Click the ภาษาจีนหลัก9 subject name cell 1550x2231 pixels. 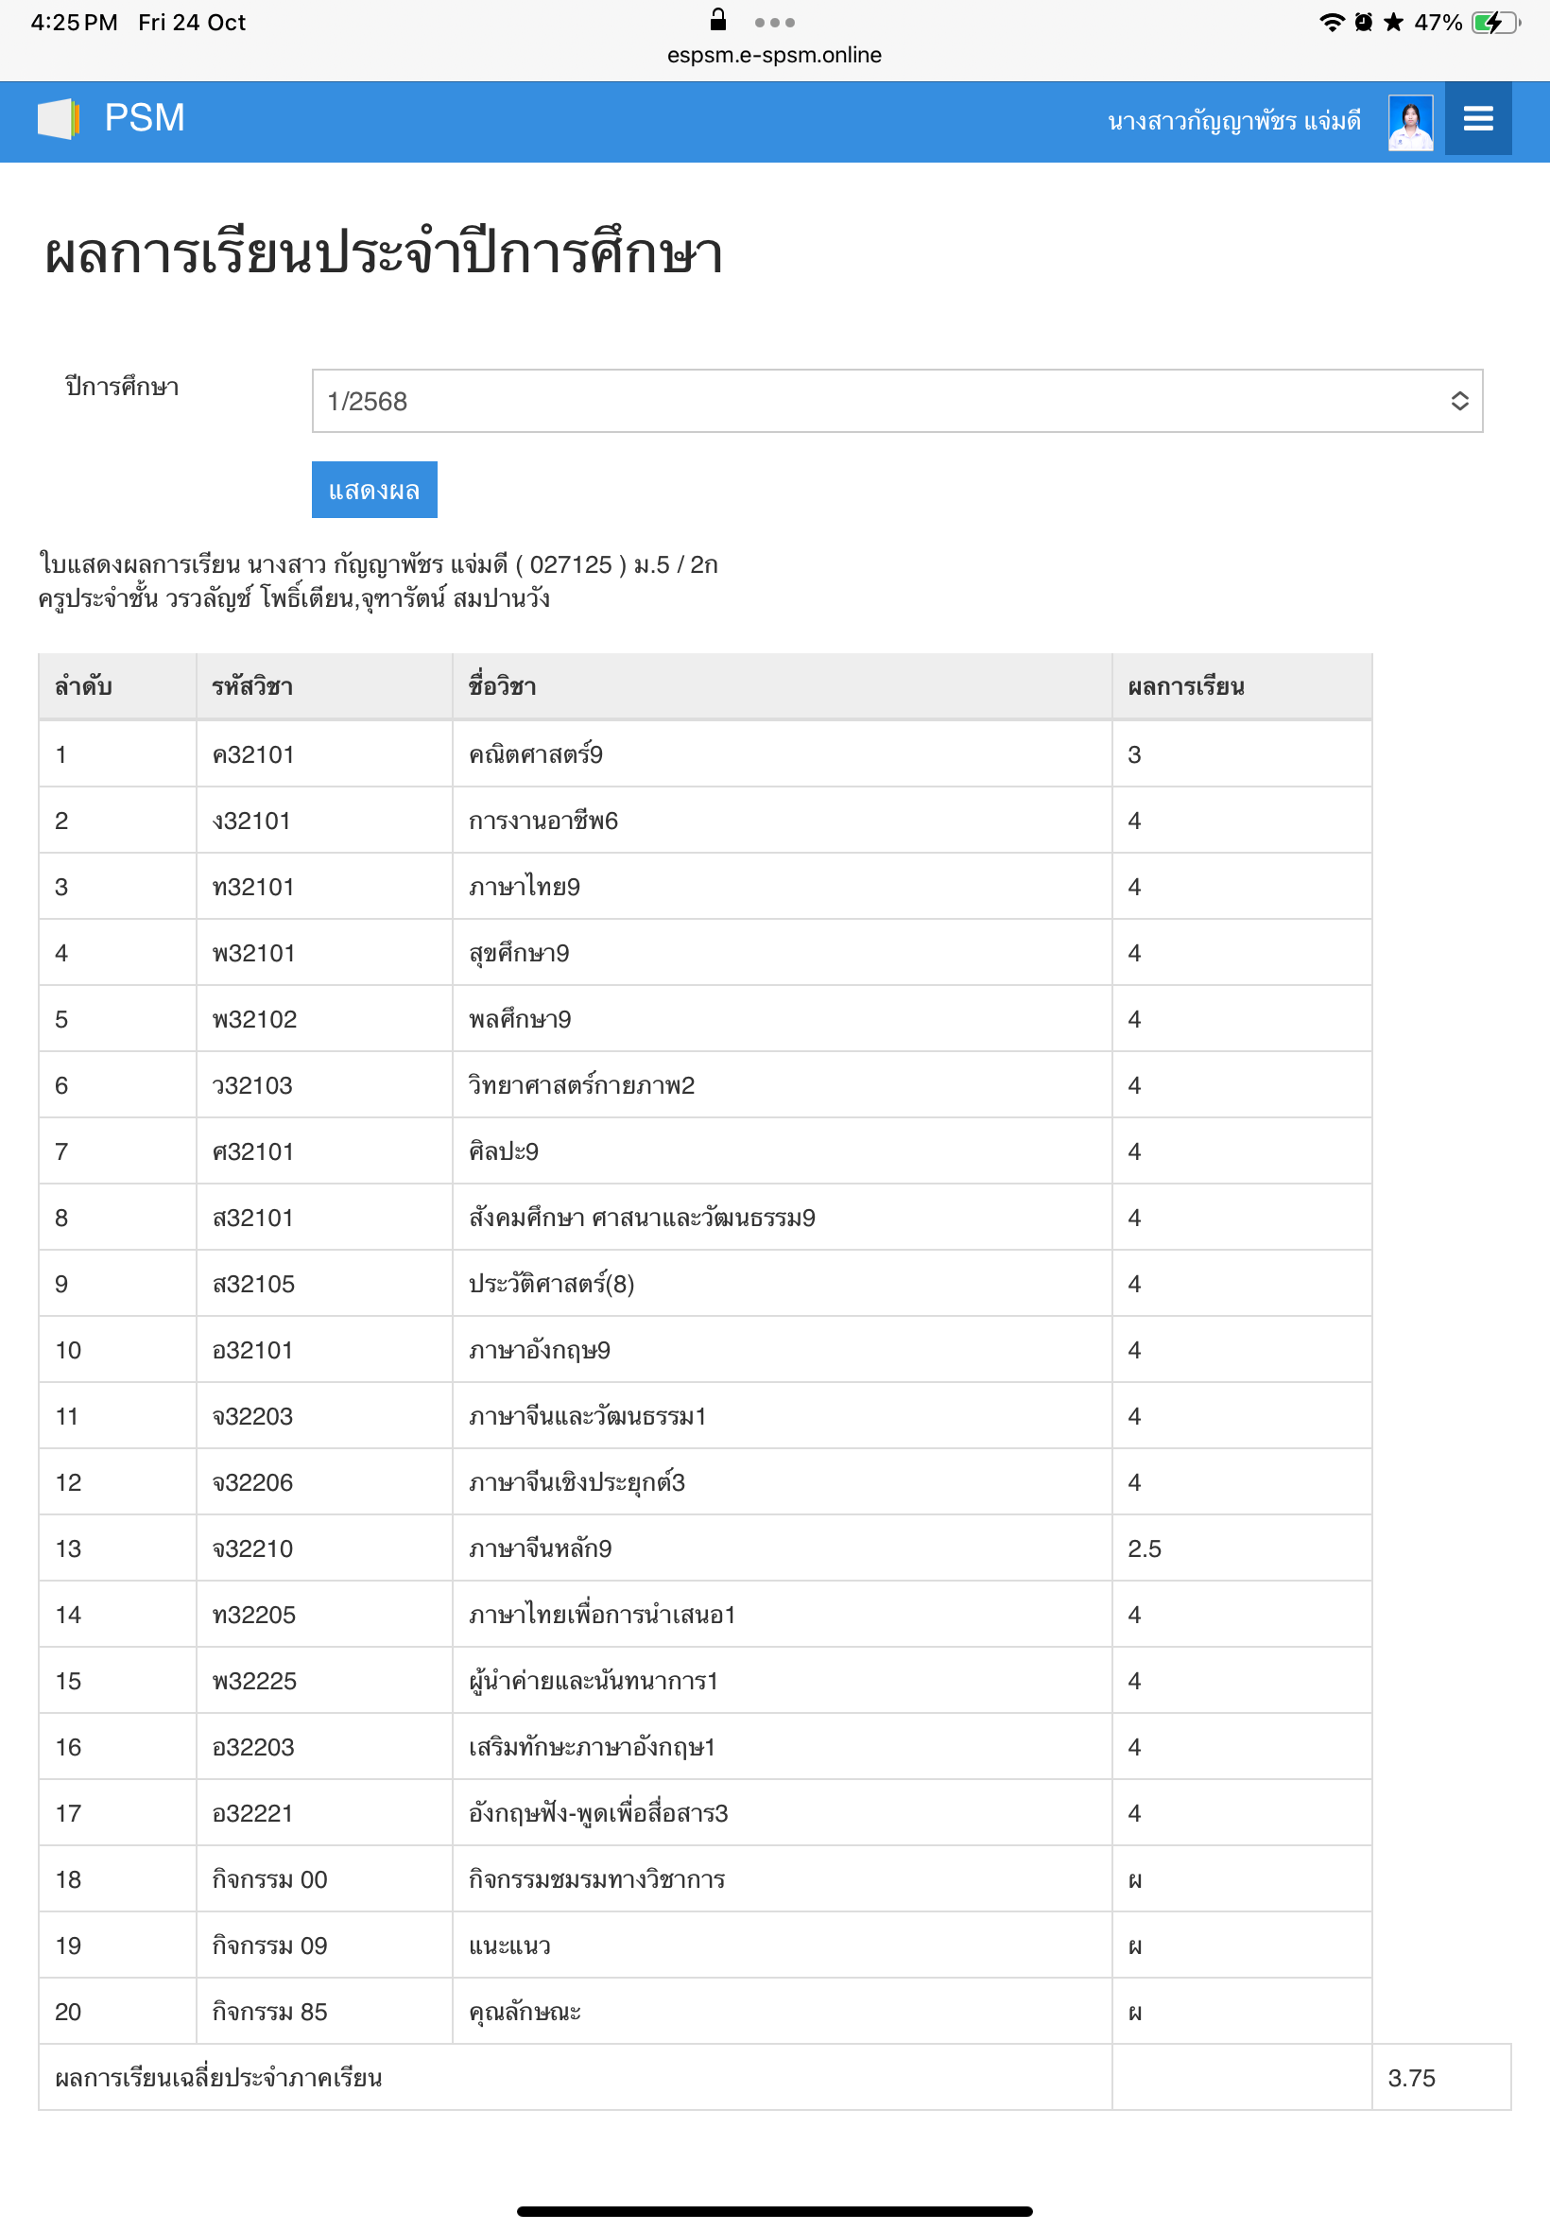click(541, 1548)
